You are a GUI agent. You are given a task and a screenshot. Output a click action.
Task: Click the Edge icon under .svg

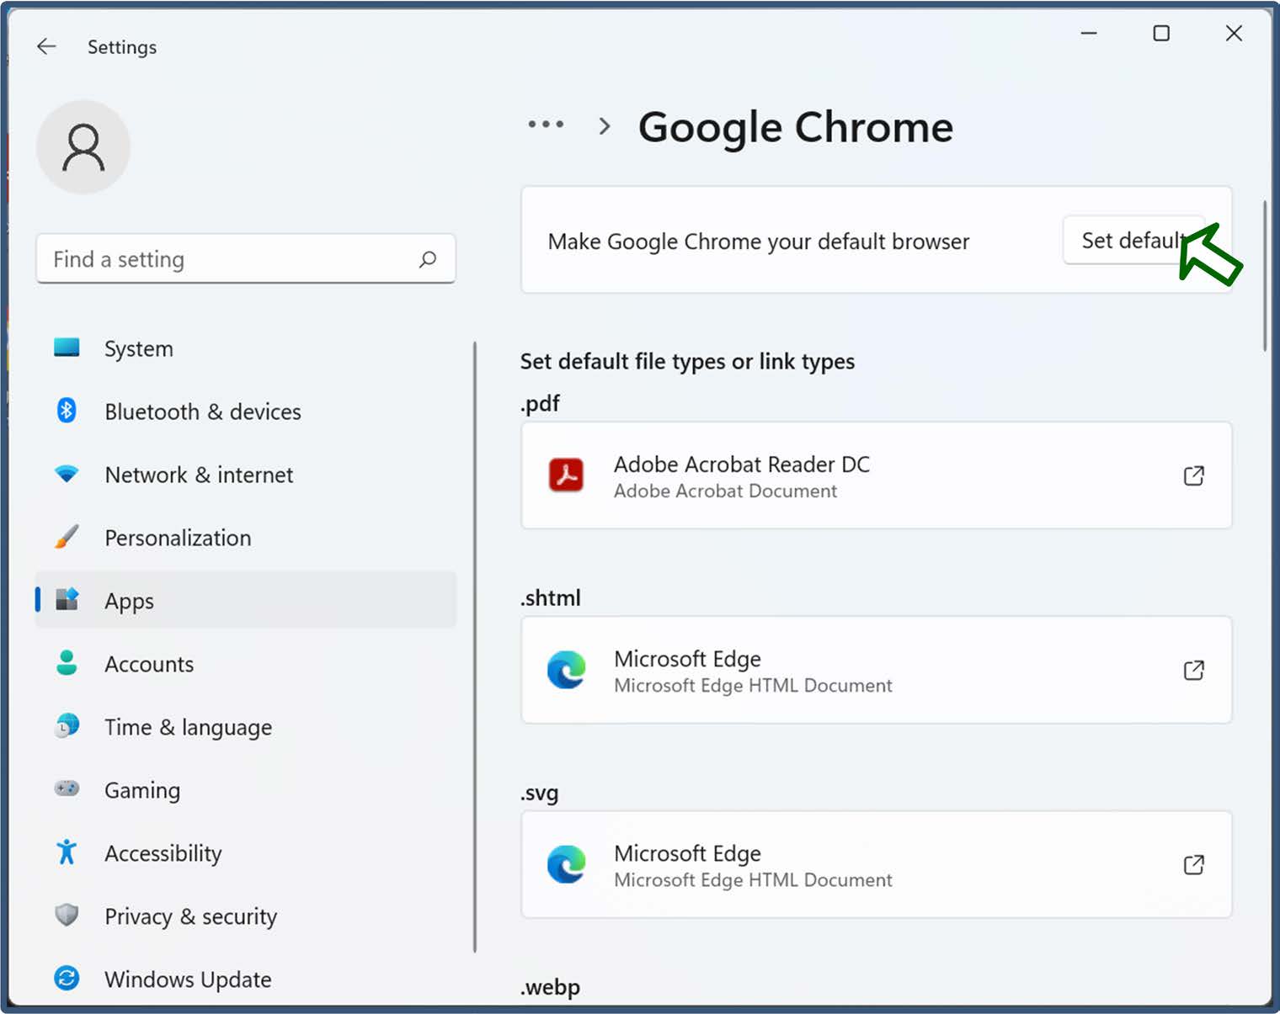pyautogui.click(x=567, y=864)
